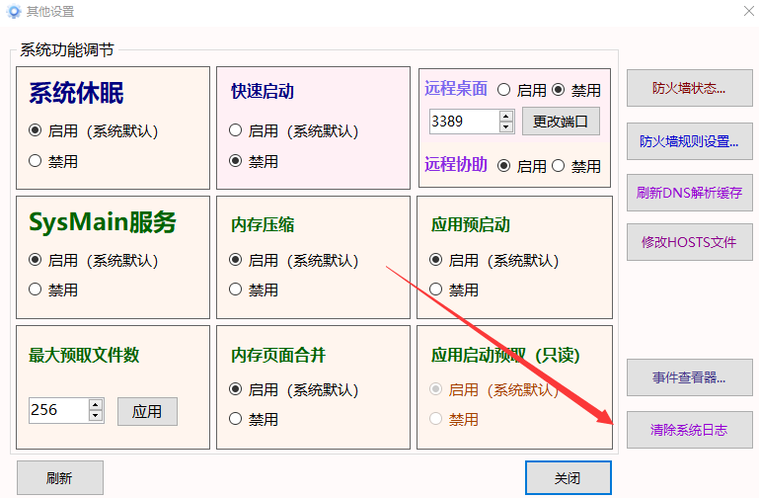Click the 系统功能调节 group label
Screen dimensions: 759x498
[x=67, y=49]
